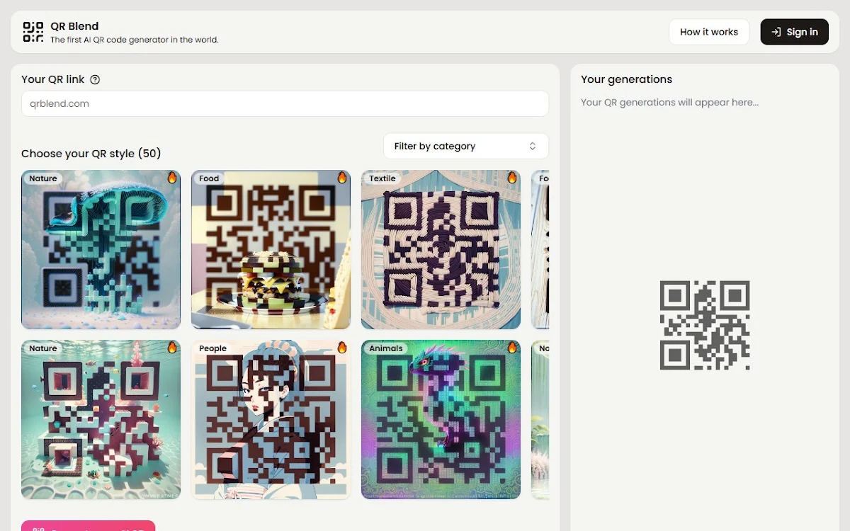Click the Your generations heading

click(x=626, y=79)
